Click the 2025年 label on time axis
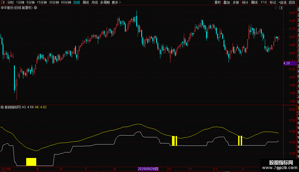299x172 pixels. click(6, 169)
